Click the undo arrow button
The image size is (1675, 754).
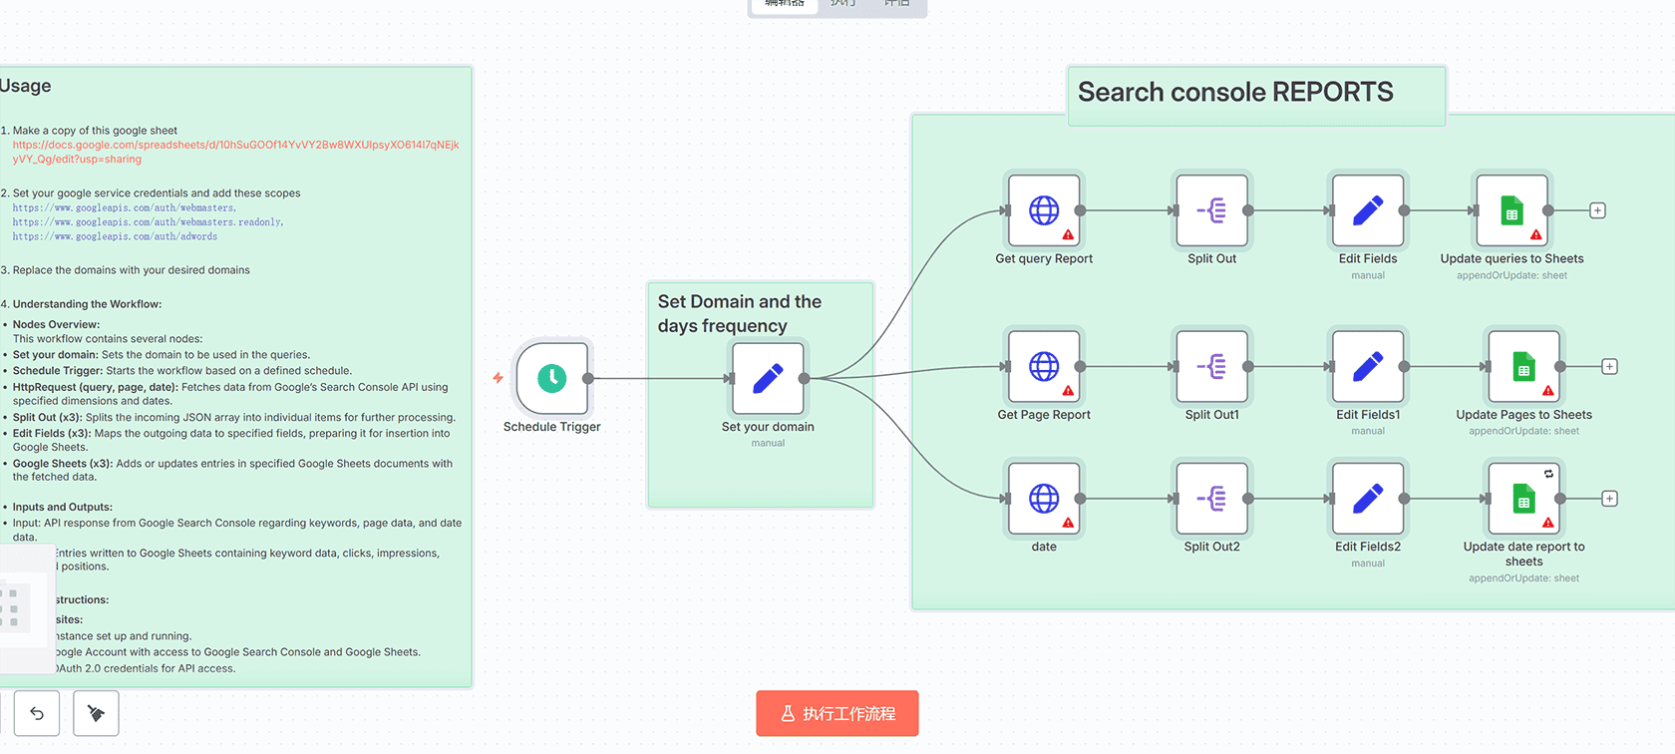[37, 713]
